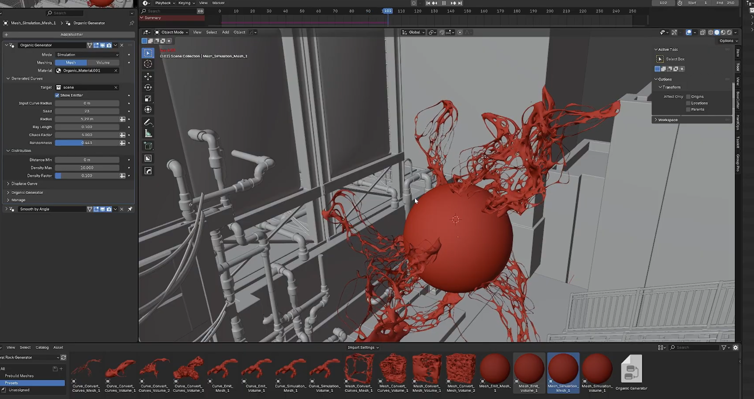The image size is (754, 399).
Task: Activate the Scale tool
Action: point(148,98)
